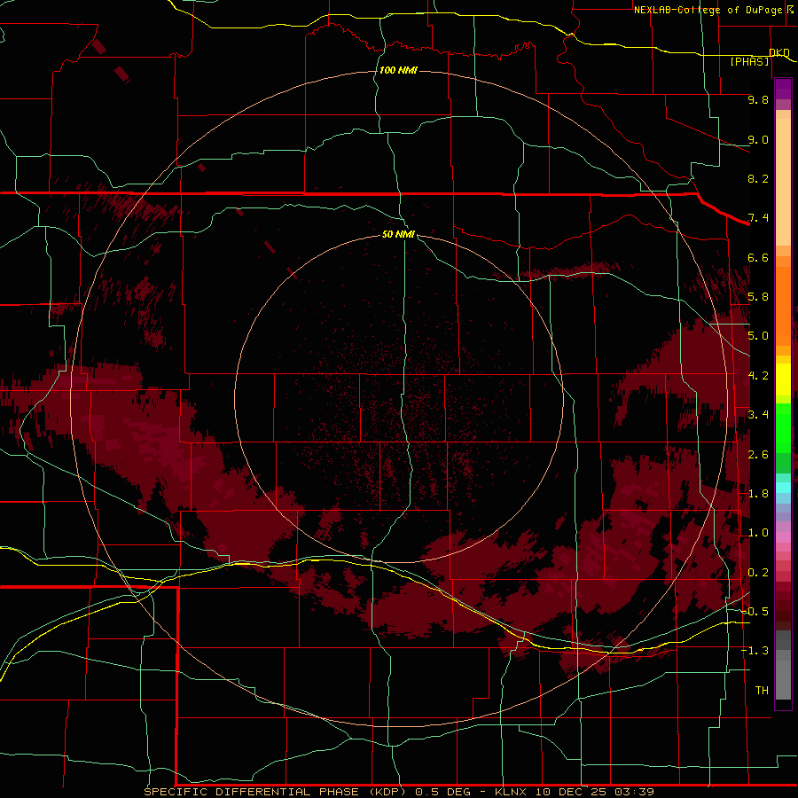Click the yellow swatch in the color scale
Screen dimensions: 798x798
pyautogui.click(x=783, y=379)
